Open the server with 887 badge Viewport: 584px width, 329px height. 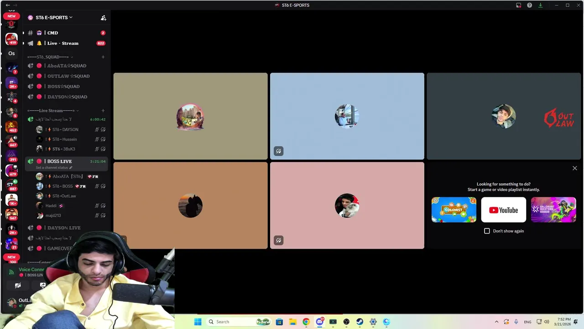11,185
